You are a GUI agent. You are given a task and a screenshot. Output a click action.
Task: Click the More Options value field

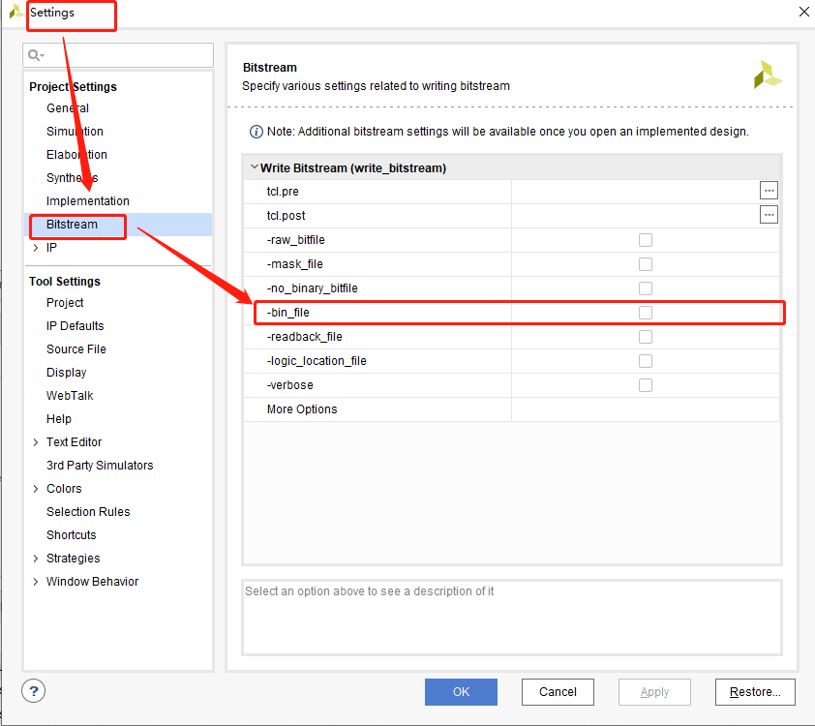pos(645,409)
